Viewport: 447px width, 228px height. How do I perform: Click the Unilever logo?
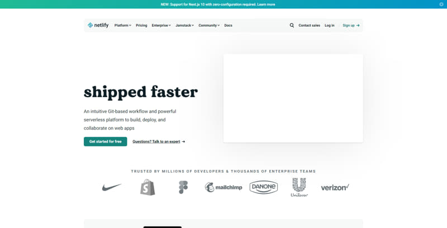coord(299,187)
